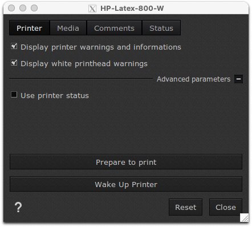Switch to the Printer tab

coord(30,28)
